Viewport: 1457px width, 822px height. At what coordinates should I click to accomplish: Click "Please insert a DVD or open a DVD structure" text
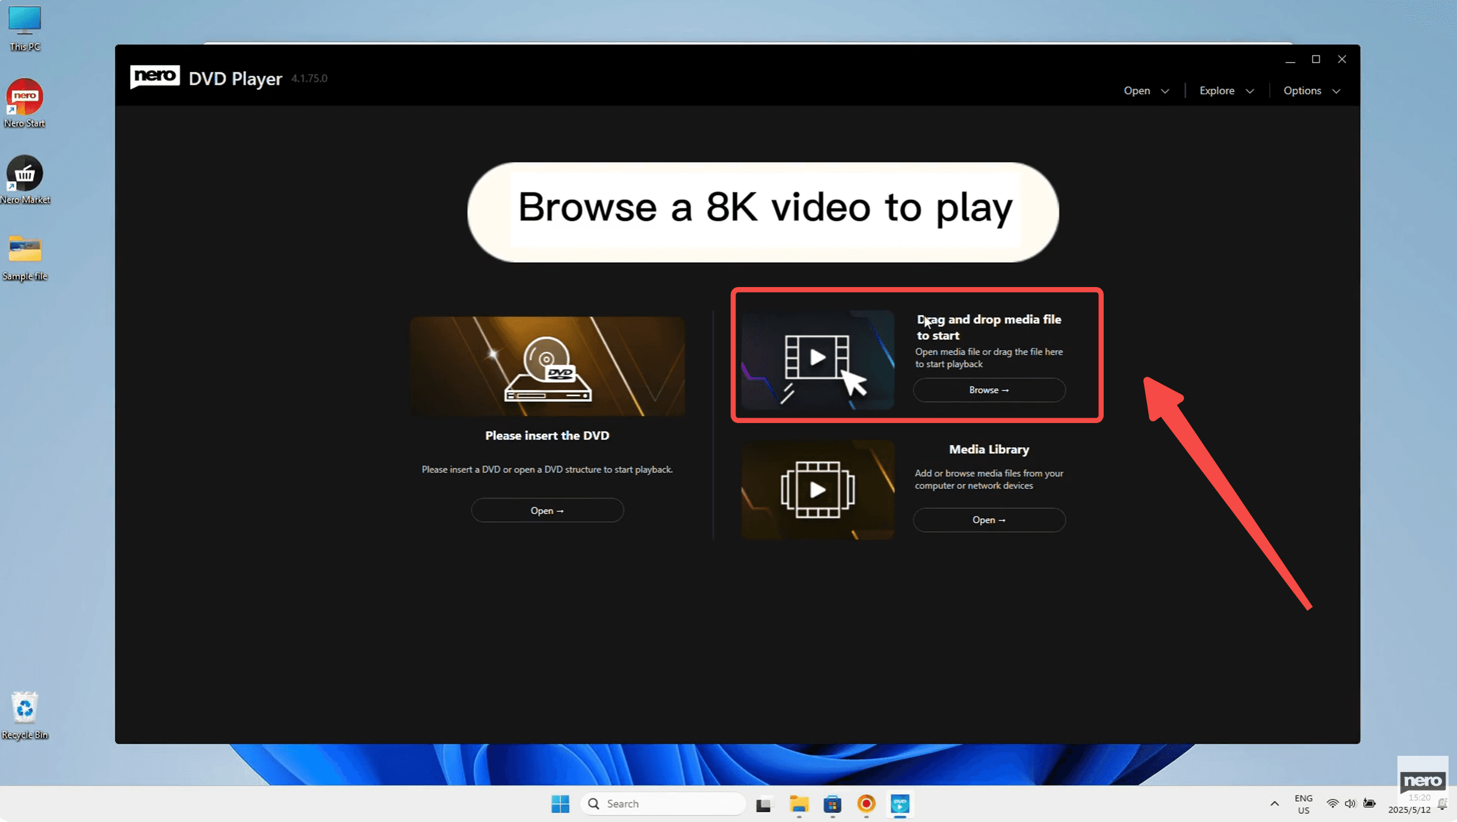pyautogui.click(x=547, y=469)
